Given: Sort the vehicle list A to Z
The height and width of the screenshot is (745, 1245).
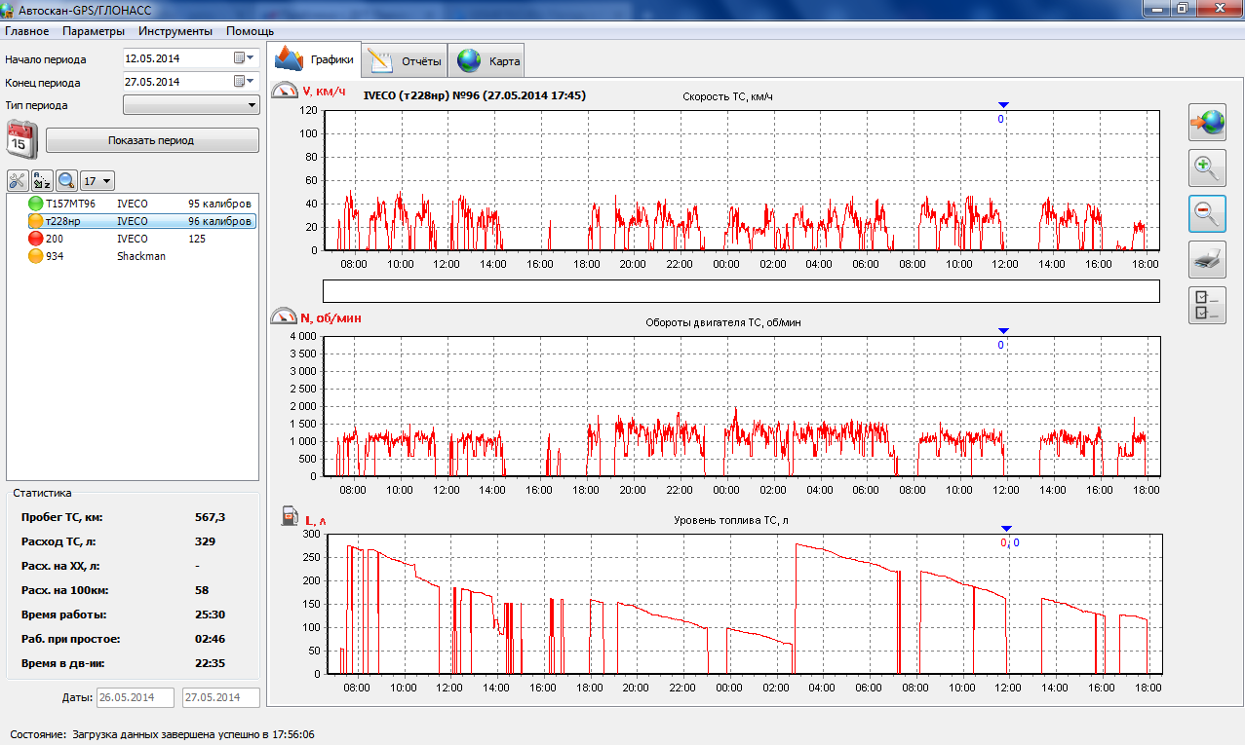Looking at the screenshot, I should pos(42,180).
